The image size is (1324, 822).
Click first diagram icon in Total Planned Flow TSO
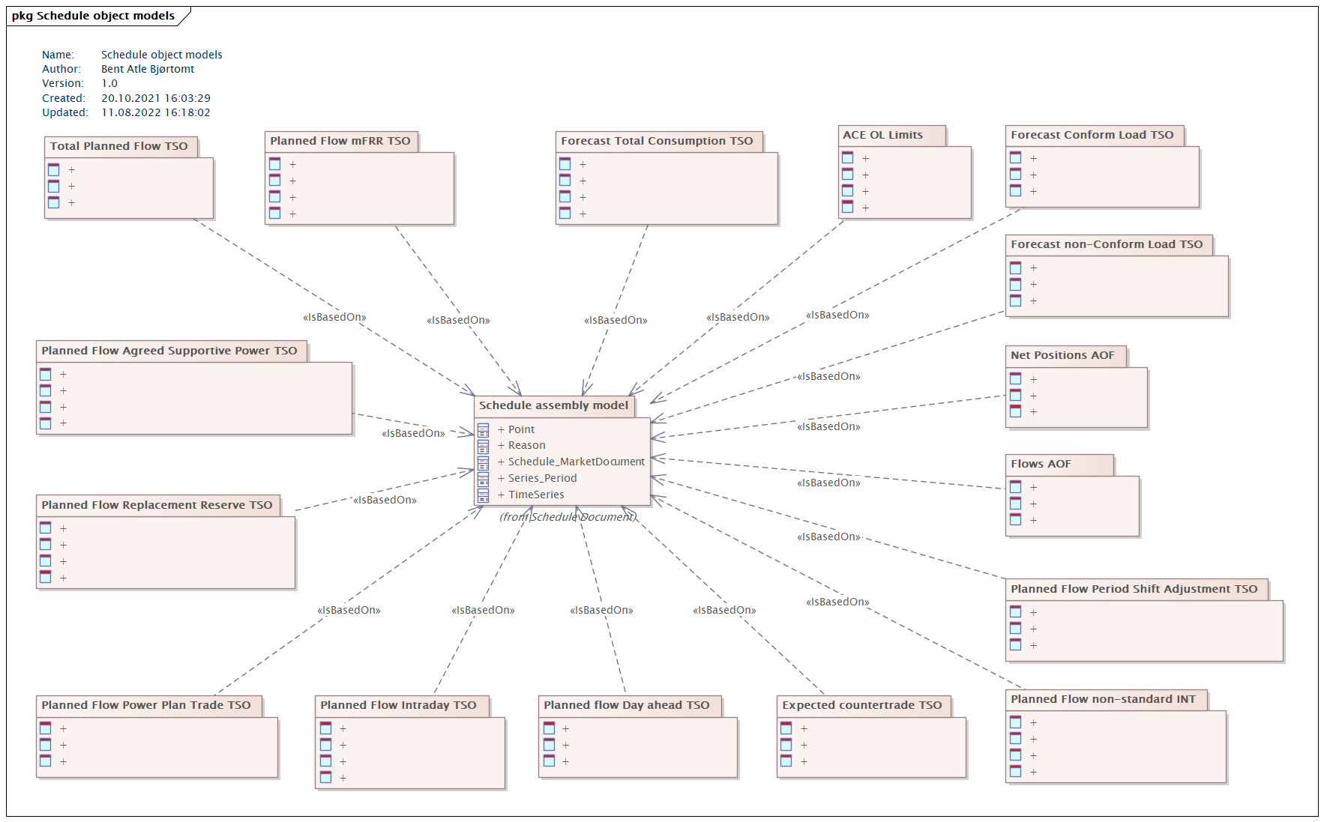point(54,169)
